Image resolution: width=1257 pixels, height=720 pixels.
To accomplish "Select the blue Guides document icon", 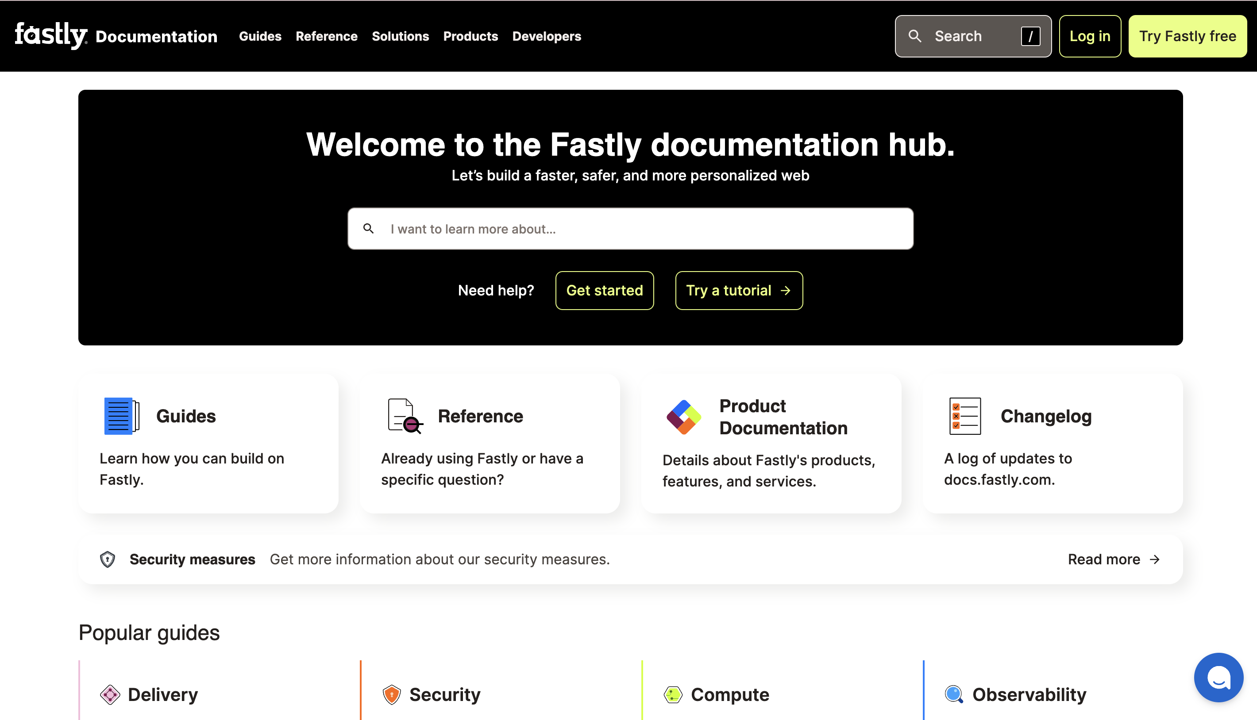I will [x=120, y=415].
